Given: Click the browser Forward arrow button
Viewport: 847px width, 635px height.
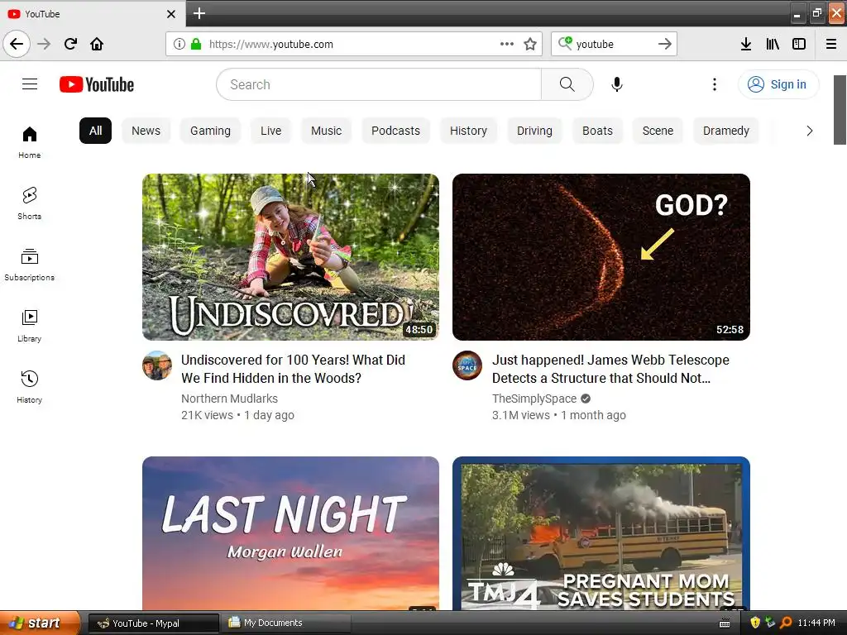Looking at the screenshot, I should click(44, 44).
